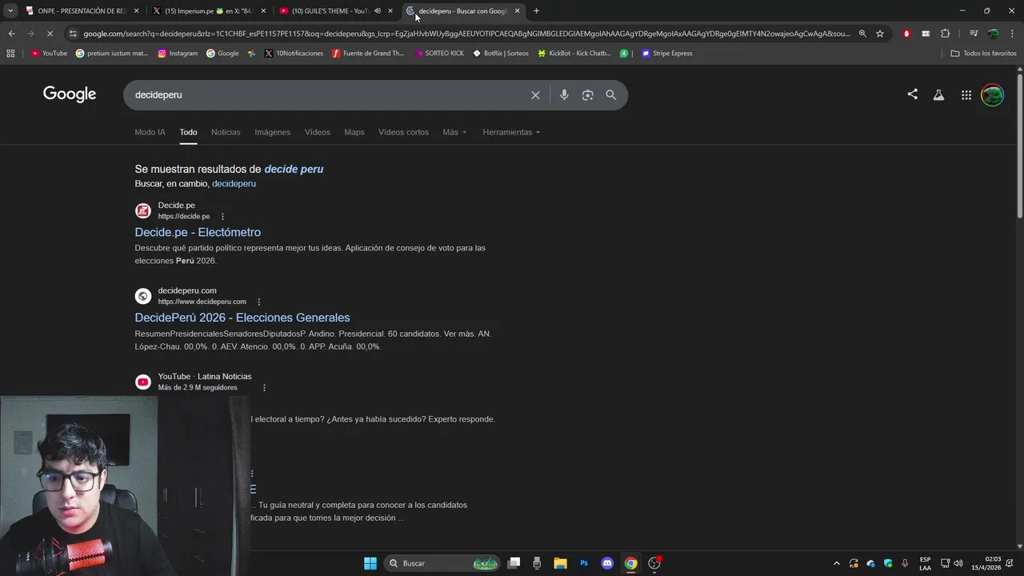Click the page vertical scrollbar thumb

pyautogui.click(x=1019, y=146)
